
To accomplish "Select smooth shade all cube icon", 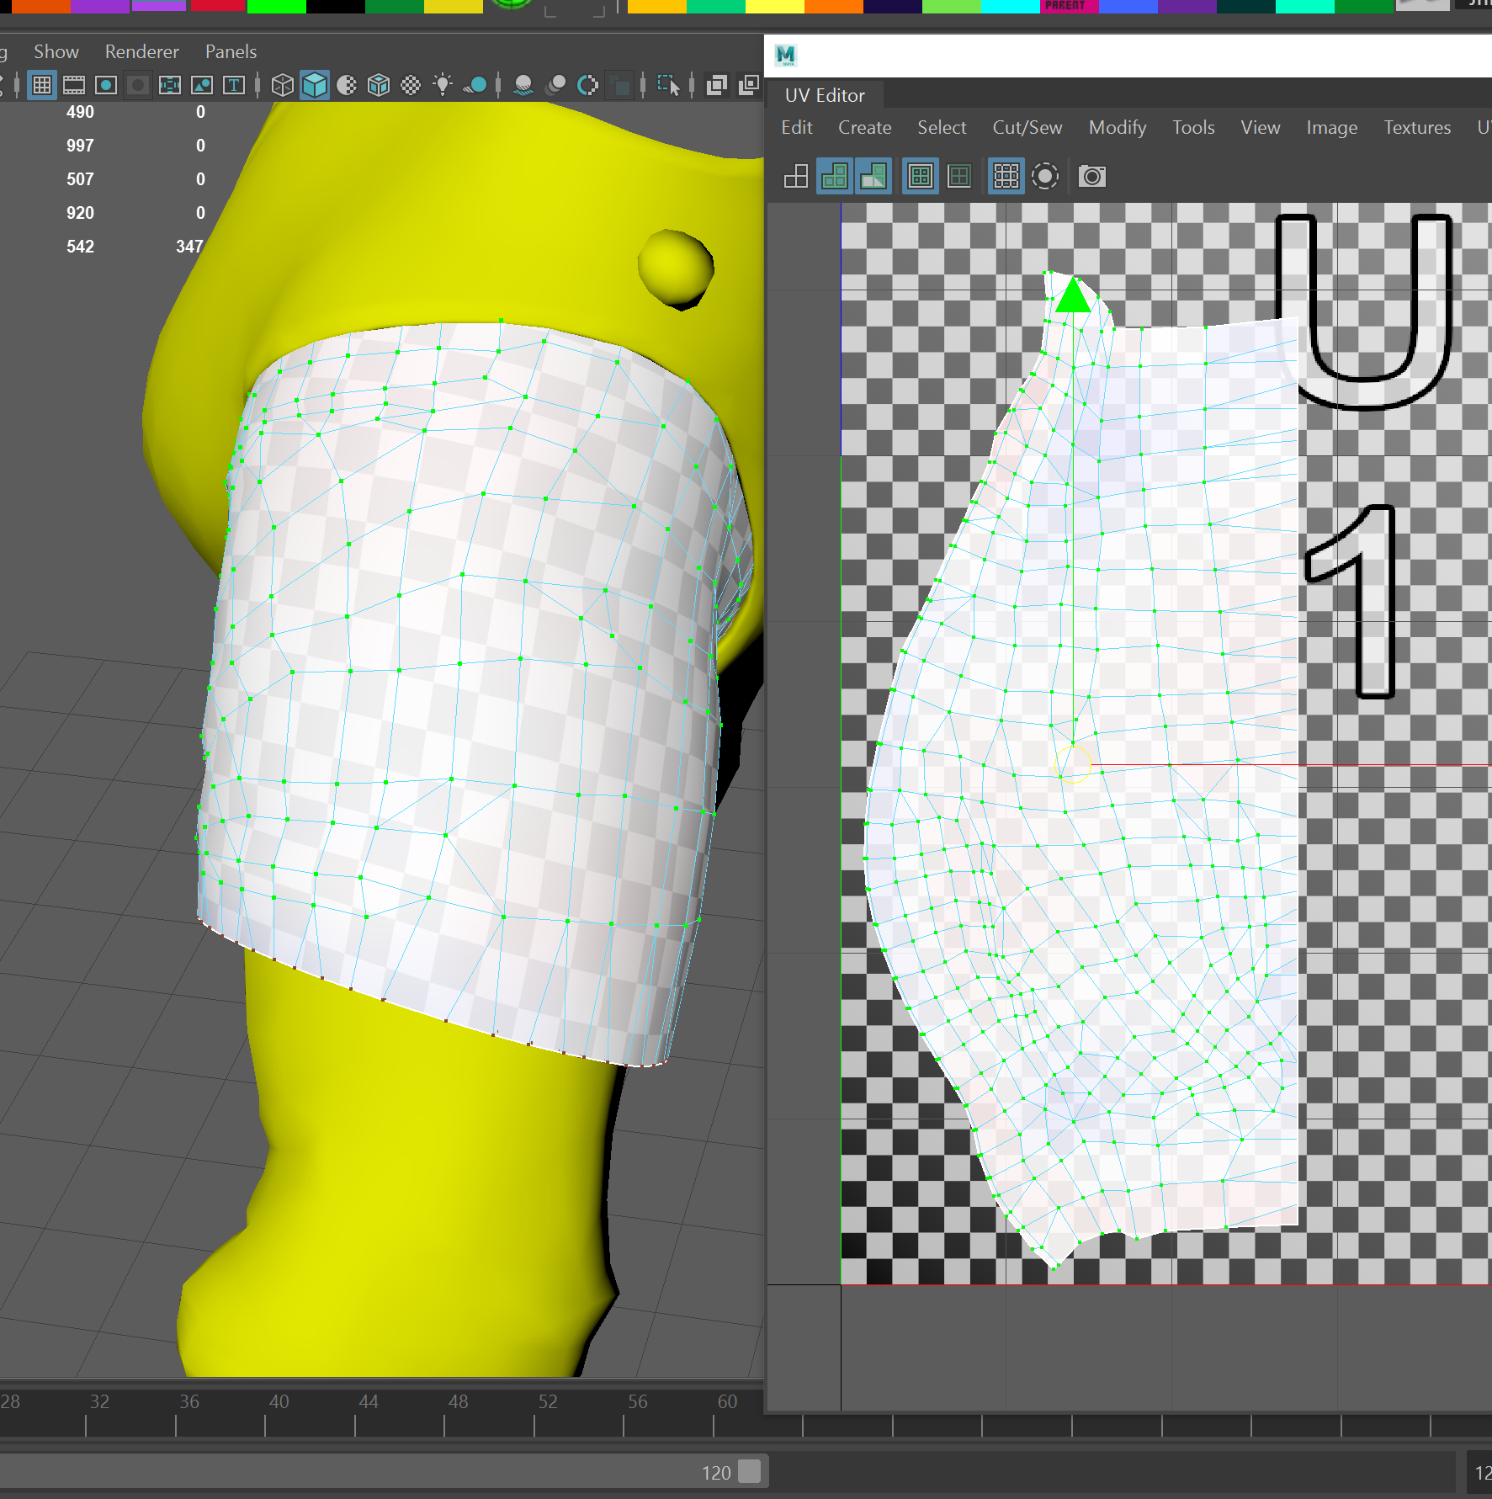I will pos(315,85).
